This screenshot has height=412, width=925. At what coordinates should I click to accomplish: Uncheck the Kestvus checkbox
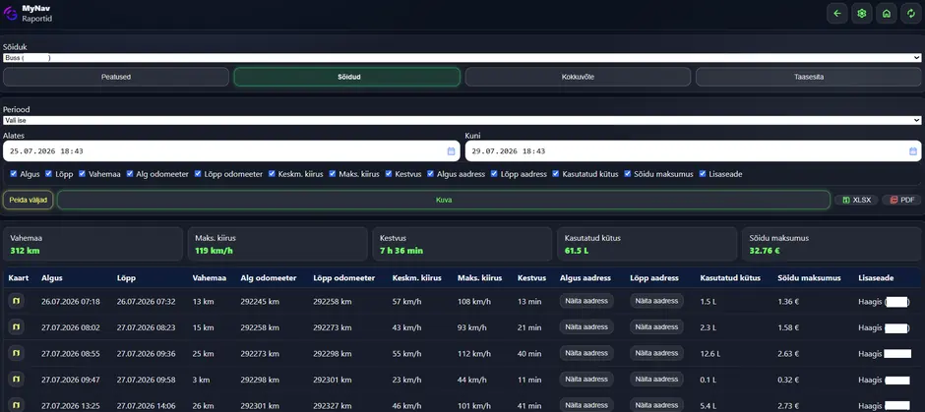(389, 174)
